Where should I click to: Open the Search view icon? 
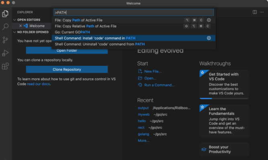[5, 27]
